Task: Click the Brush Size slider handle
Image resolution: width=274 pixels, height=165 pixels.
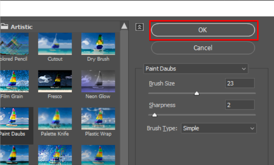Action: tap(197, 93)
